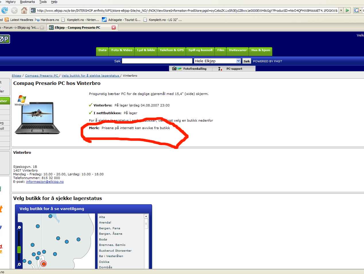The height and width of the screenshot is (274, 364).
Task: Select Bremnes, Bømlo in the store list
Action: pyautogui.click(x=112, y=245)
